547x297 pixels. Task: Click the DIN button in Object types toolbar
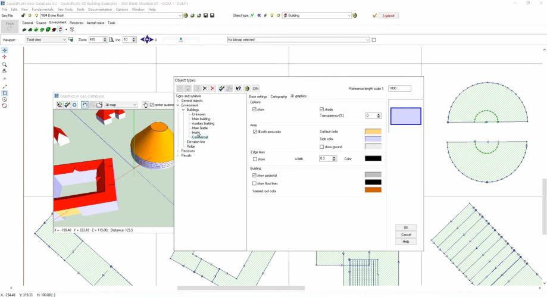[x=255, y=88]
